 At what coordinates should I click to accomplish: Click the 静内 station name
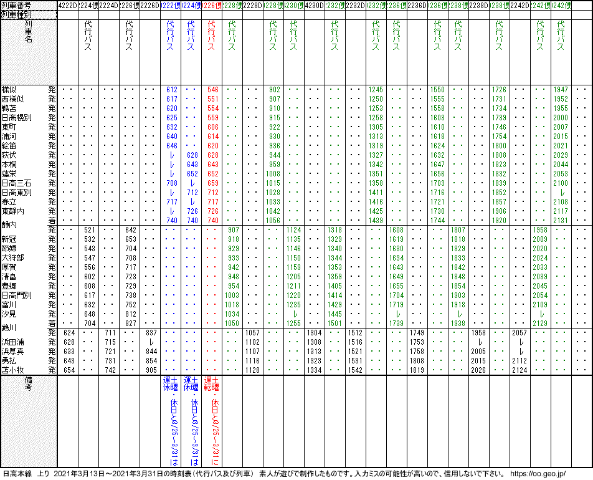click(x=9, y=224)
